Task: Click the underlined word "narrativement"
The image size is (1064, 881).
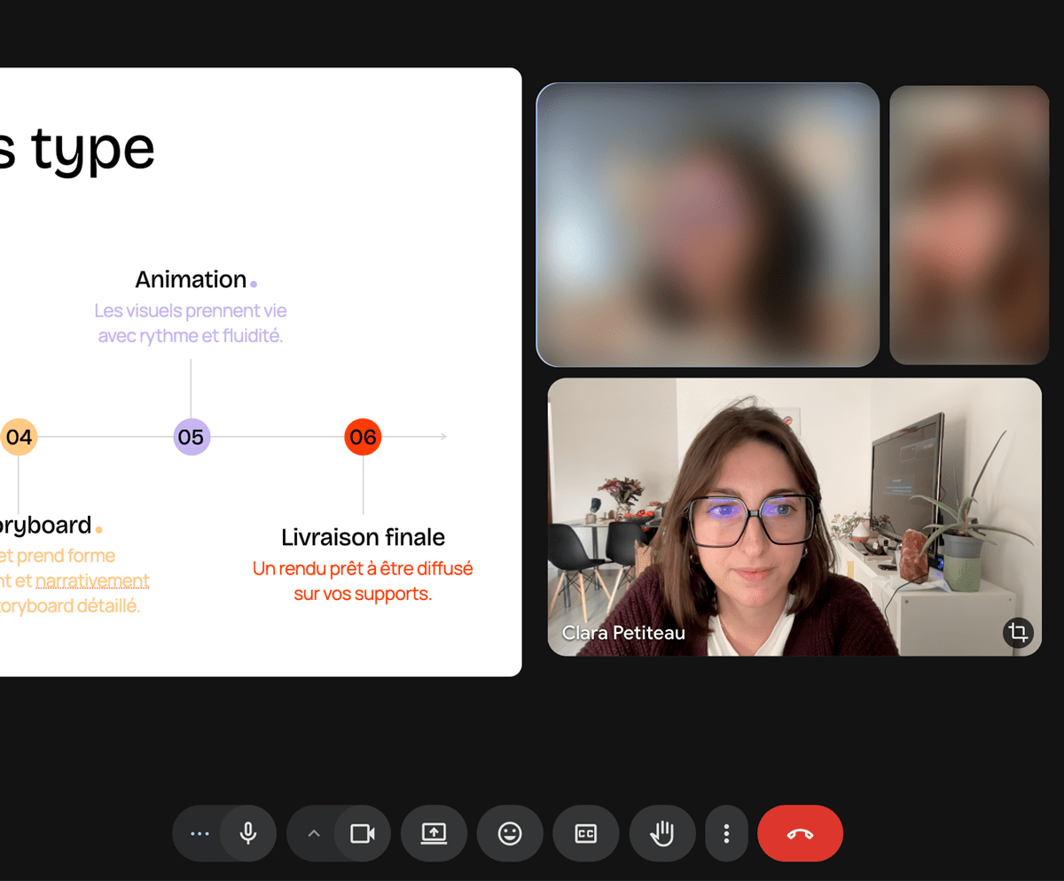Action: coord(92,581)
